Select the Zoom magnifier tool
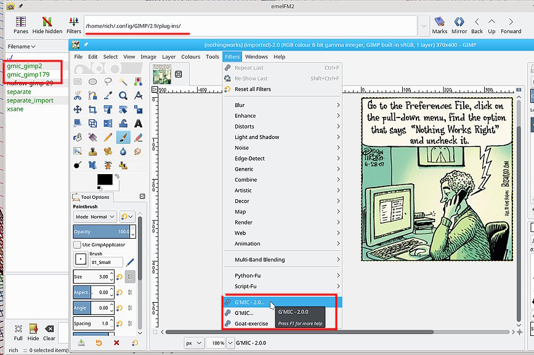This screenshot has width=534, height=355. pos(123,95)
